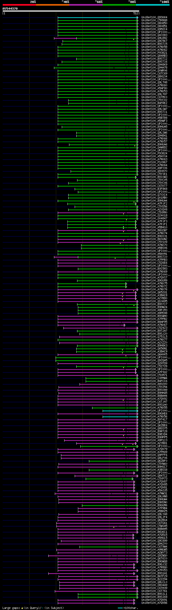Image resolution: width=172 pixels, height=610 pixels.
Task: Select label UniRef100_B4FRE2
Action: click(154, 103)
